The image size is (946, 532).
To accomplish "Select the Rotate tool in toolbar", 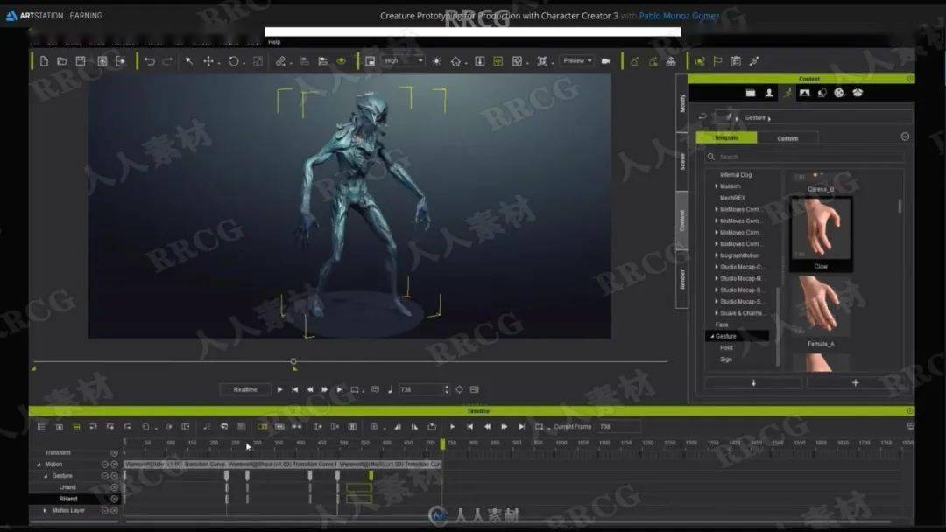I will pyautogui.click(x=234, y=61).
